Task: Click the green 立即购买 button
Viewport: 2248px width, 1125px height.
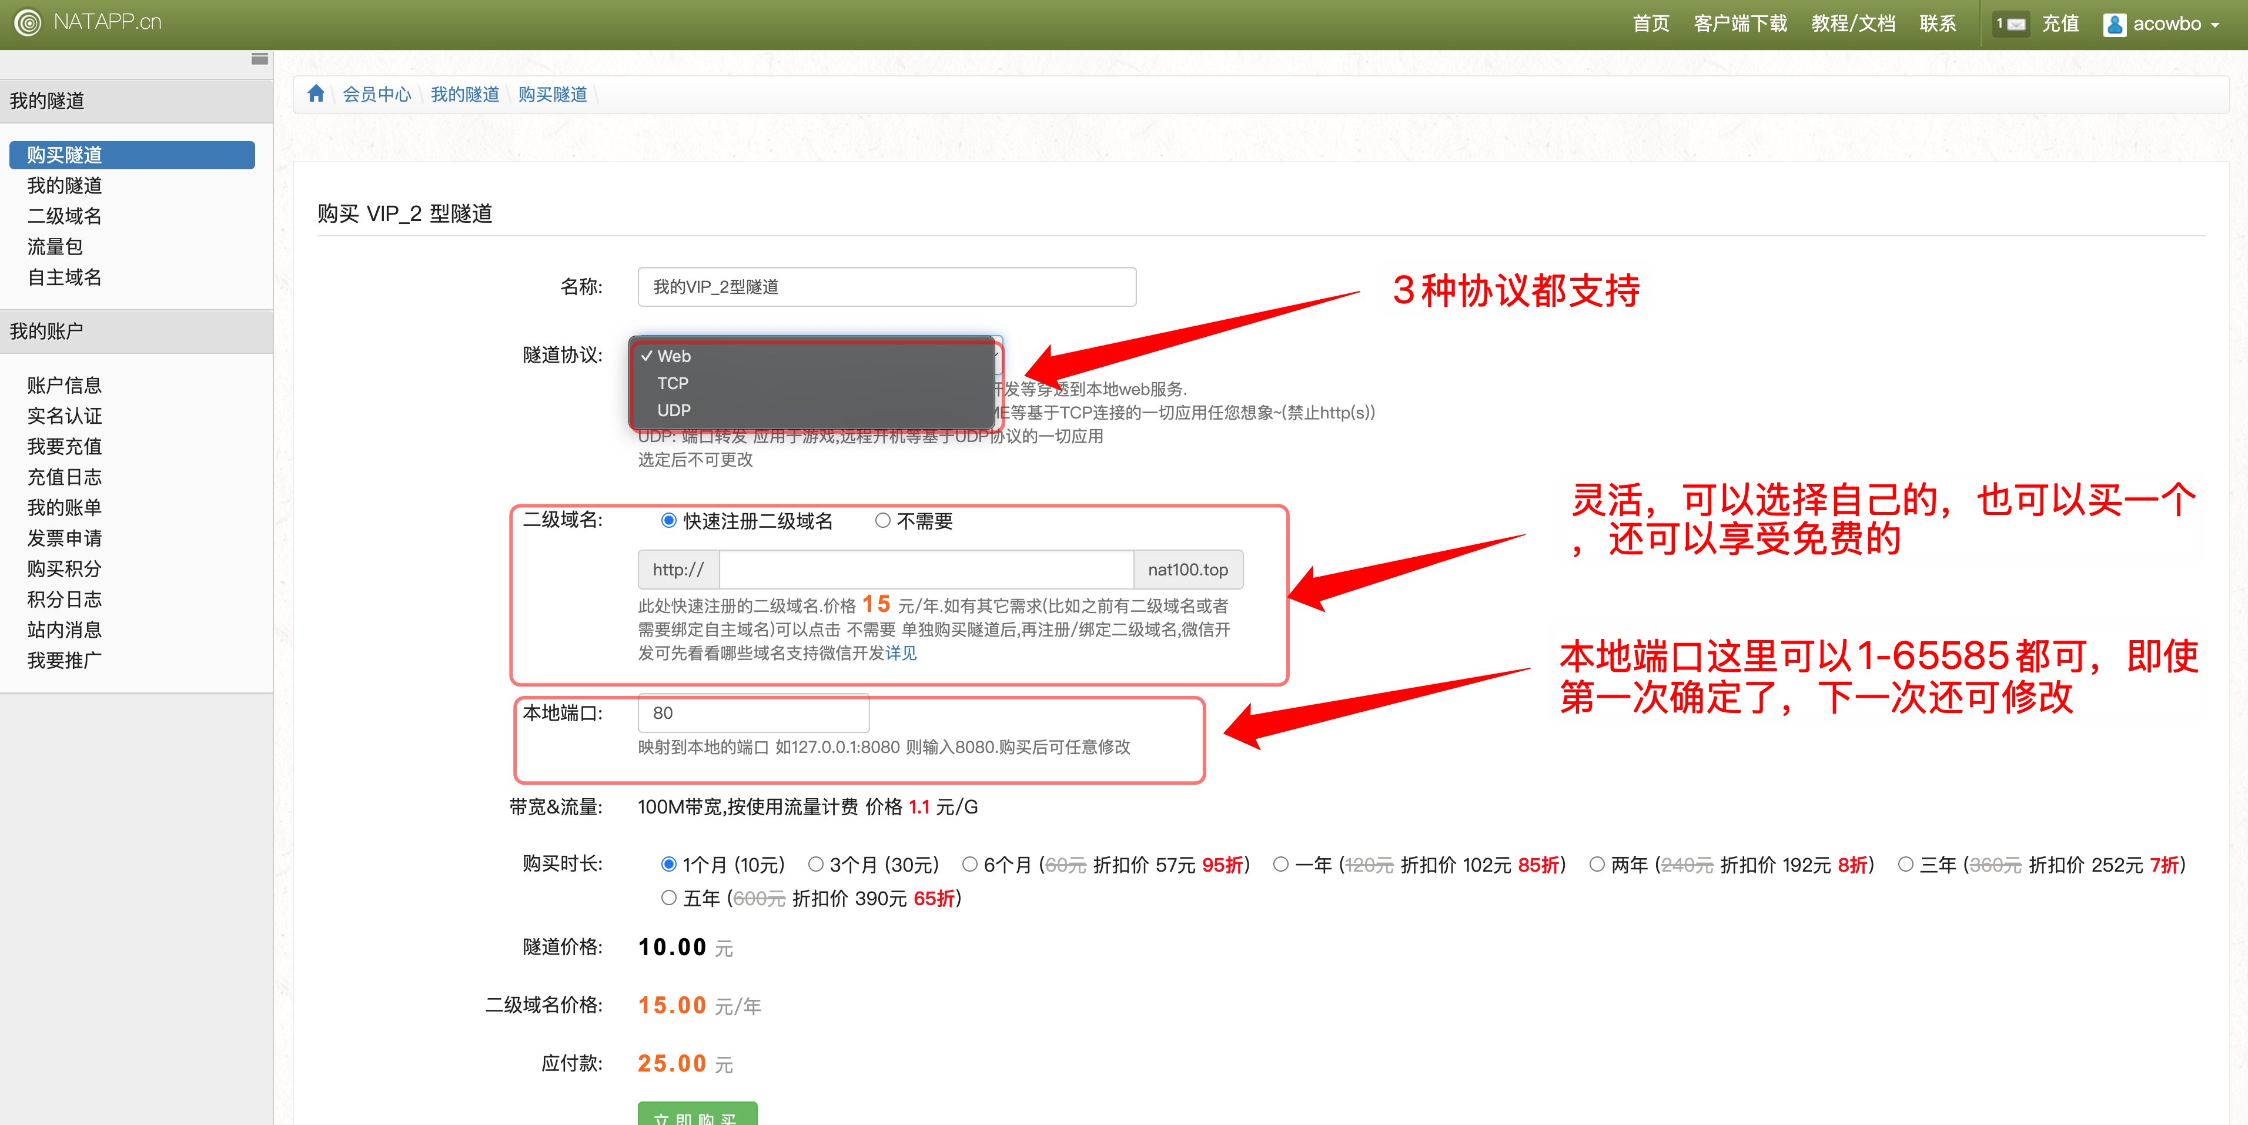Action: point(697,1114)
